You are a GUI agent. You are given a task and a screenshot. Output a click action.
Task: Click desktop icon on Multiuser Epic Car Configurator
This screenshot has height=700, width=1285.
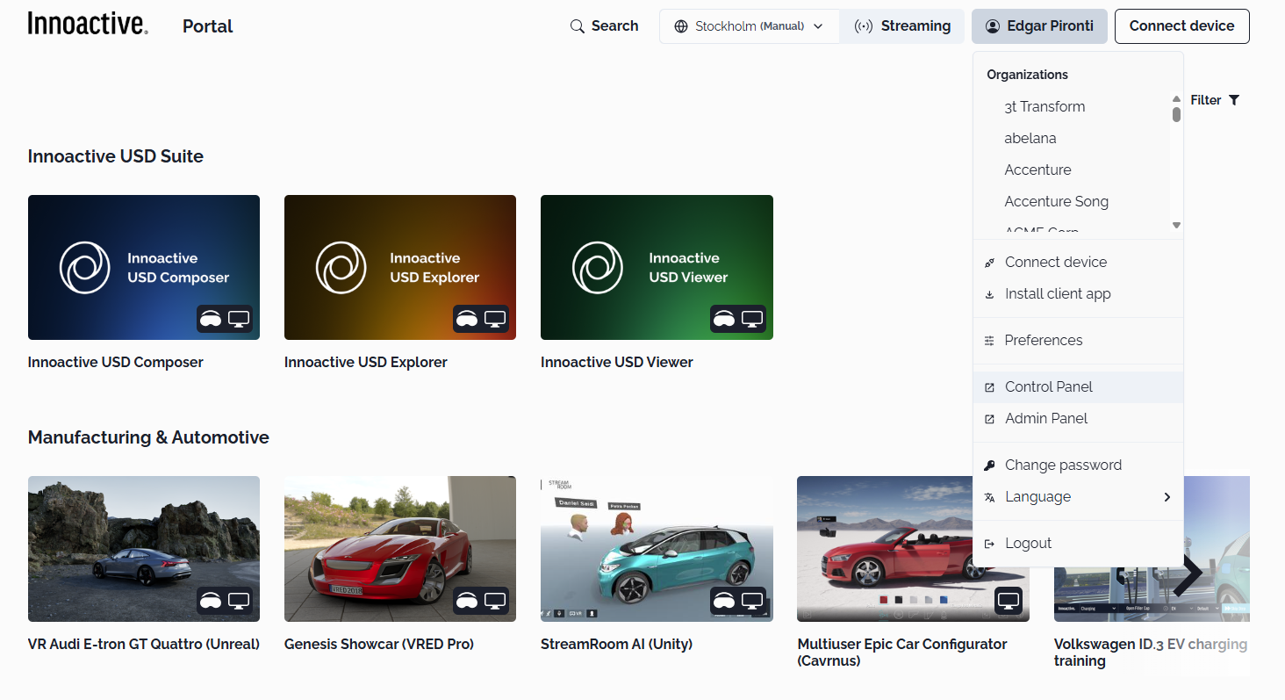point(1009,601)
